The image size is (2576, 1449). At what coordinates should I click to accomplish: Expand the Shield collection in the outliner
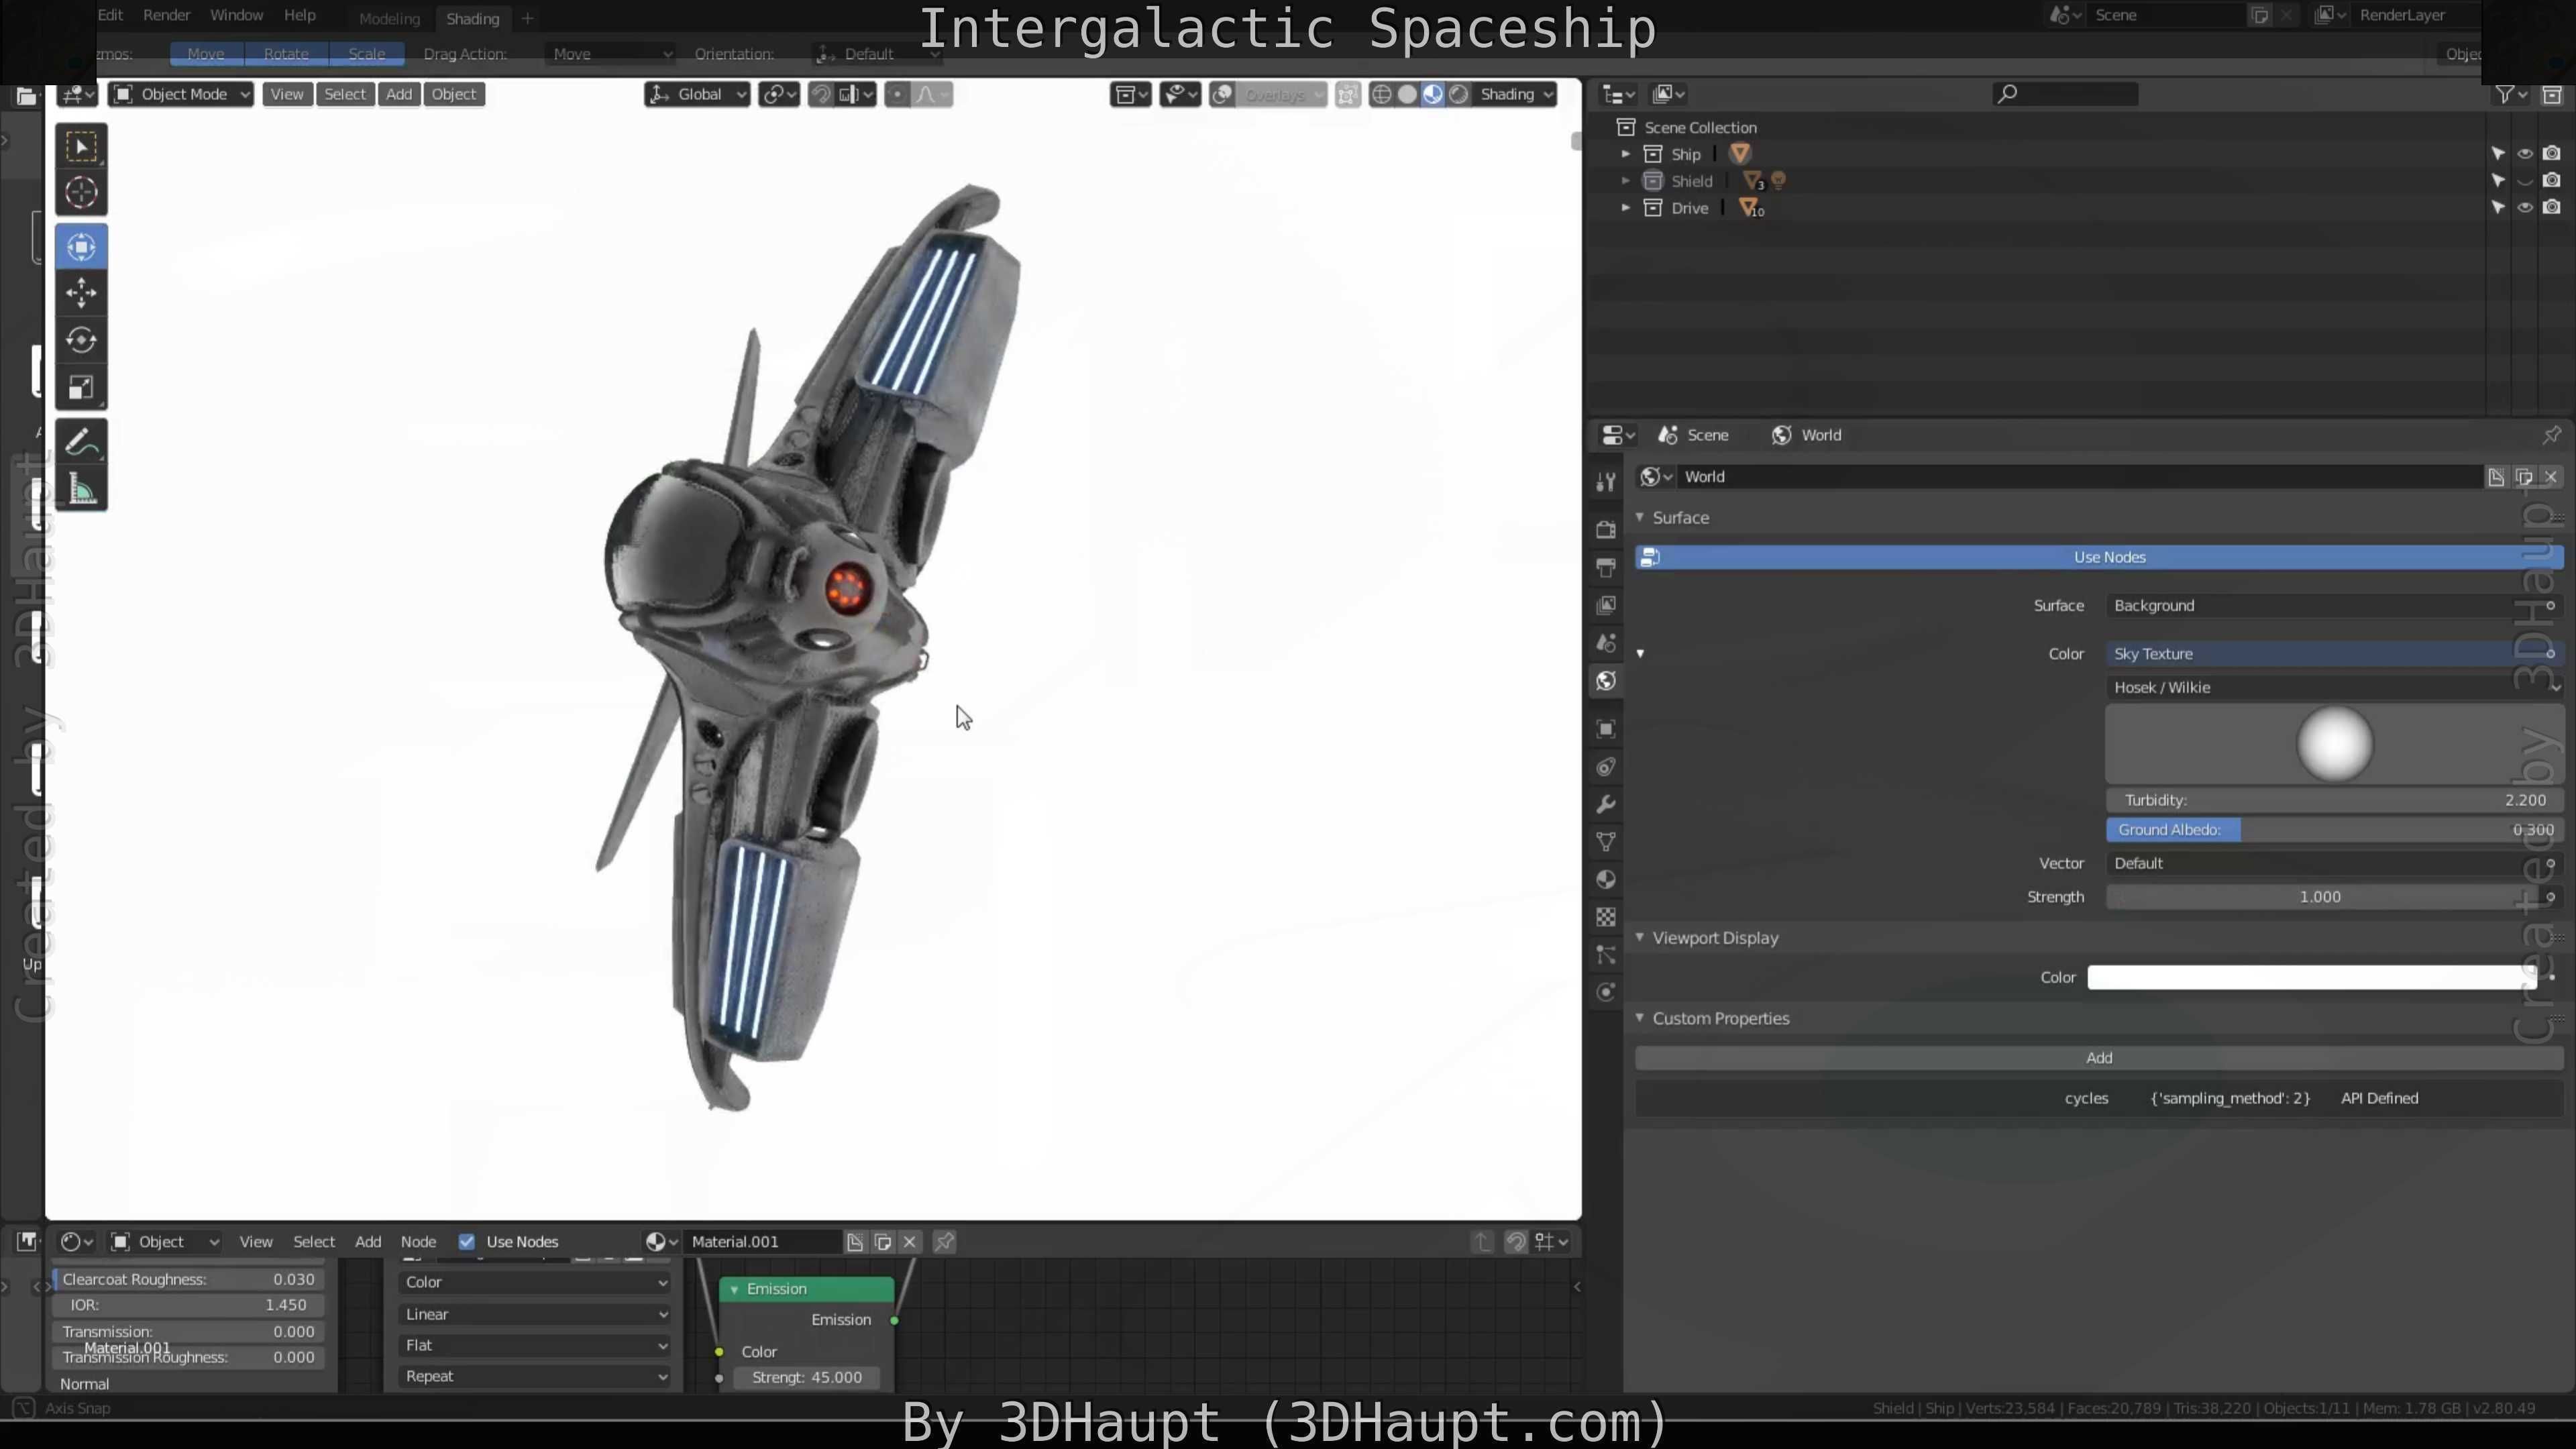1625,181
